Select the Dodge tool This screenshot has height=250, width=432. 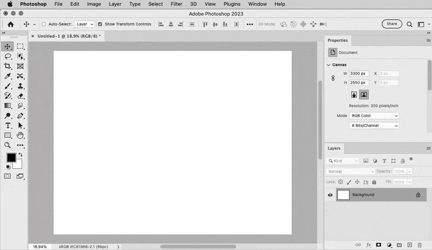(8, 116)
